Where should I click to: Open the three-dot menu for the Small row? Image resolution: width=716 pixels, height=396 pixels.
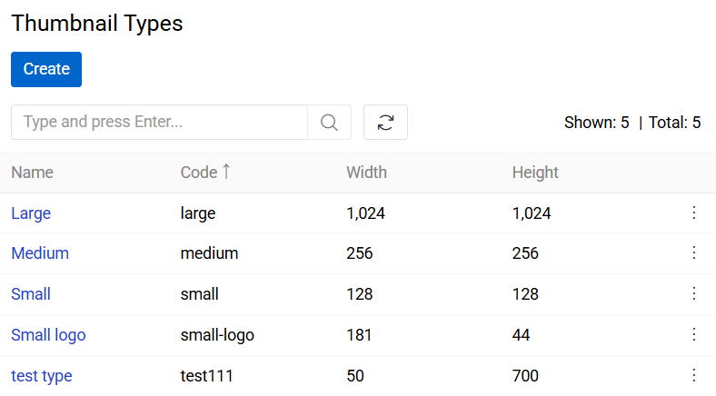click(x=694, y=293)
